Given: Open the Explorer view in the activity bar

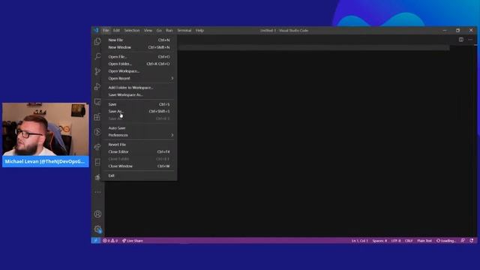Looking at the screenshot, I should coord(97,41).
